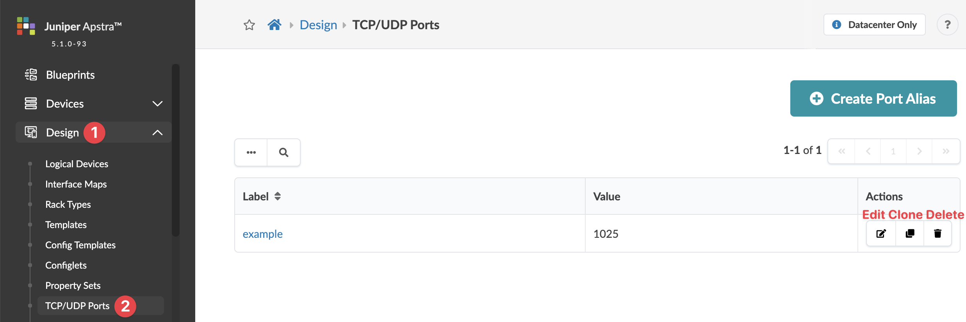966x322 pixels.
Task: Go to home via house icon
Action: click(x=274, y=25)
